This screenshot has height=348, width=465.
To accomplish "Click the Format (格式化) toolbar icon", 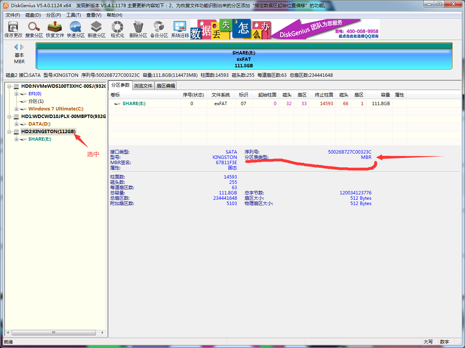I will pos(117,30).
